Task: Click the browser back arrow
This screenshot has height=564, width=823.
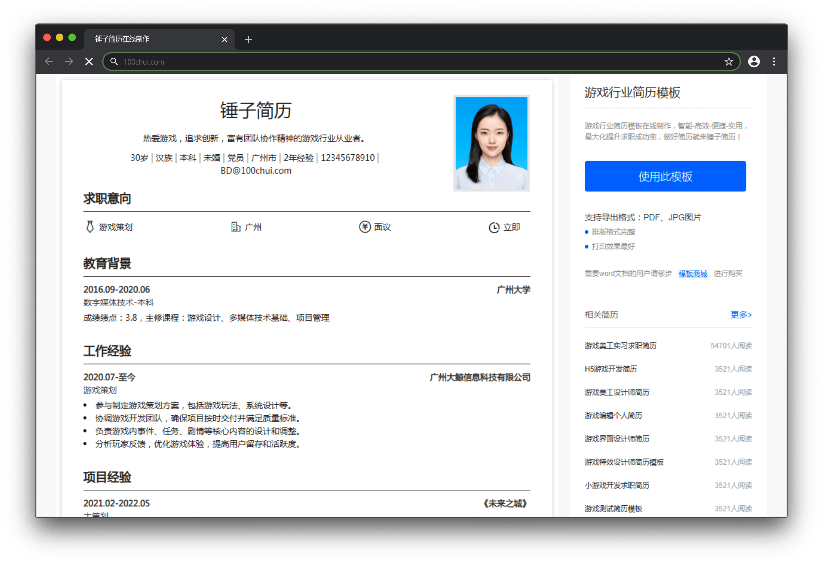Action: click(49, 62)
